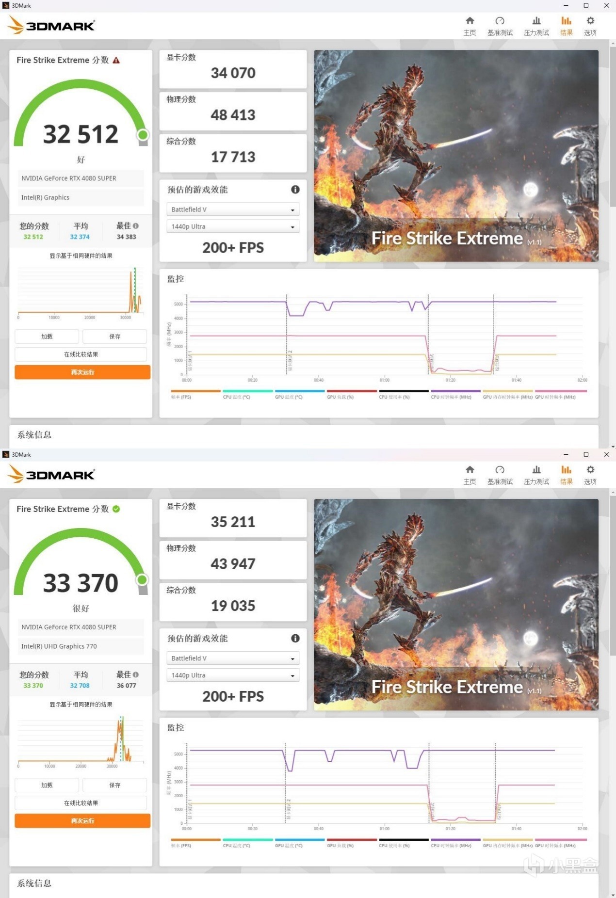This screenshot has height=898, width=616.
Task: Open Benchmarks gauge icon in top window
Action: pyautogui.click(x=500, y=21)
